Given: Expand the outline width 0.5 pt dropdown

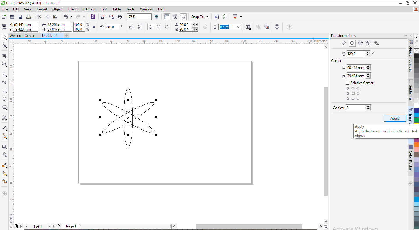Looking at the screenshot, I should (x=239, y=27).
